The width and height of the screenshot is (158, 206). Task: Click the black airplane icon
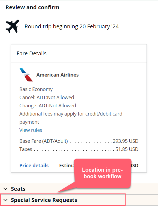pyautogui.click(x=12, y=26)
